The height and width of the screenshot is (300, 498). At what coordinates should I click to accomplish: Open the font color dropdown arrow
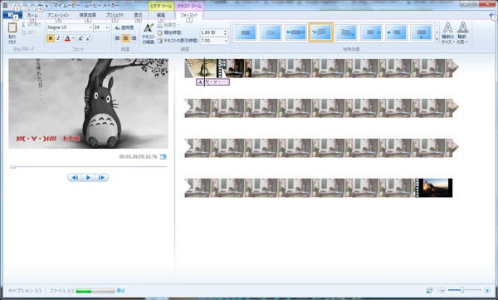(73, 38)
